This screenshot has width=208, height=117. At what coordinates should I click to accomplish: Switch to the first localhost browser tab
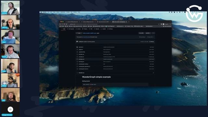point(72,22)
